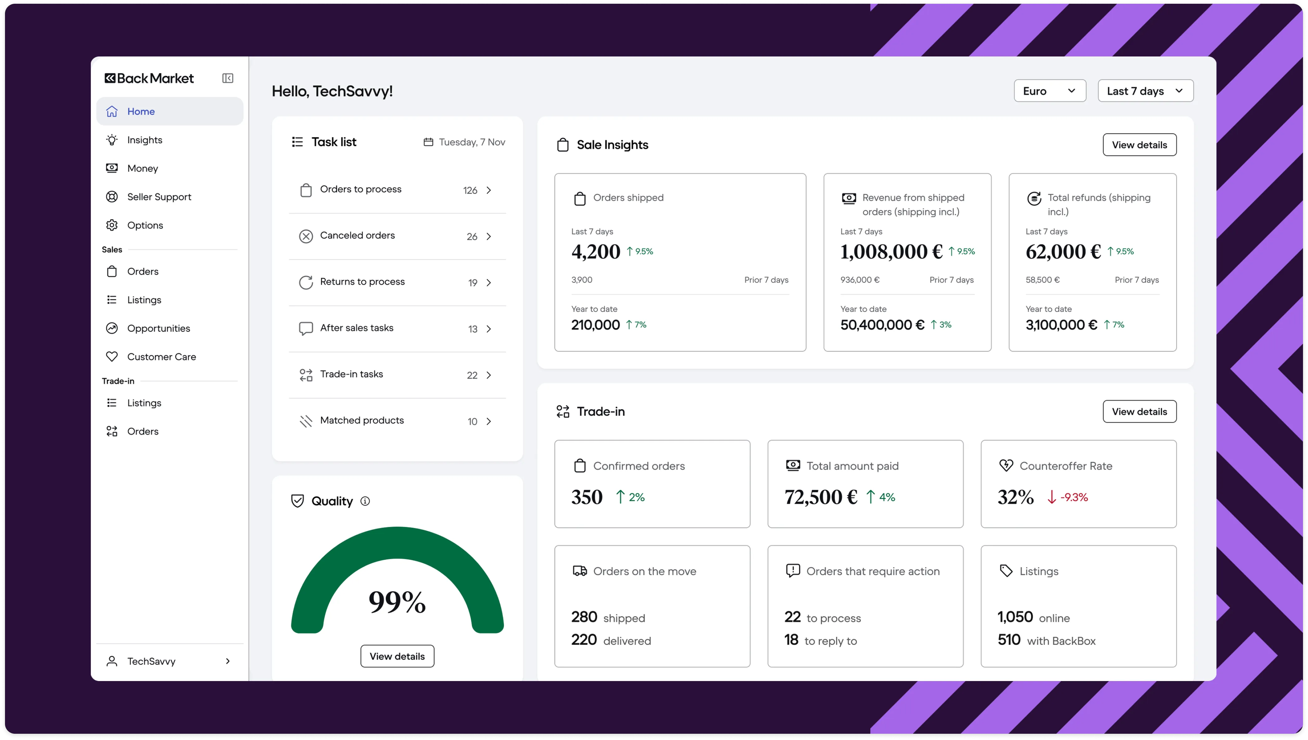1308x740 pixels.
Task: Click the 1,008,000 € revenue figure
Action: point(891,251)
